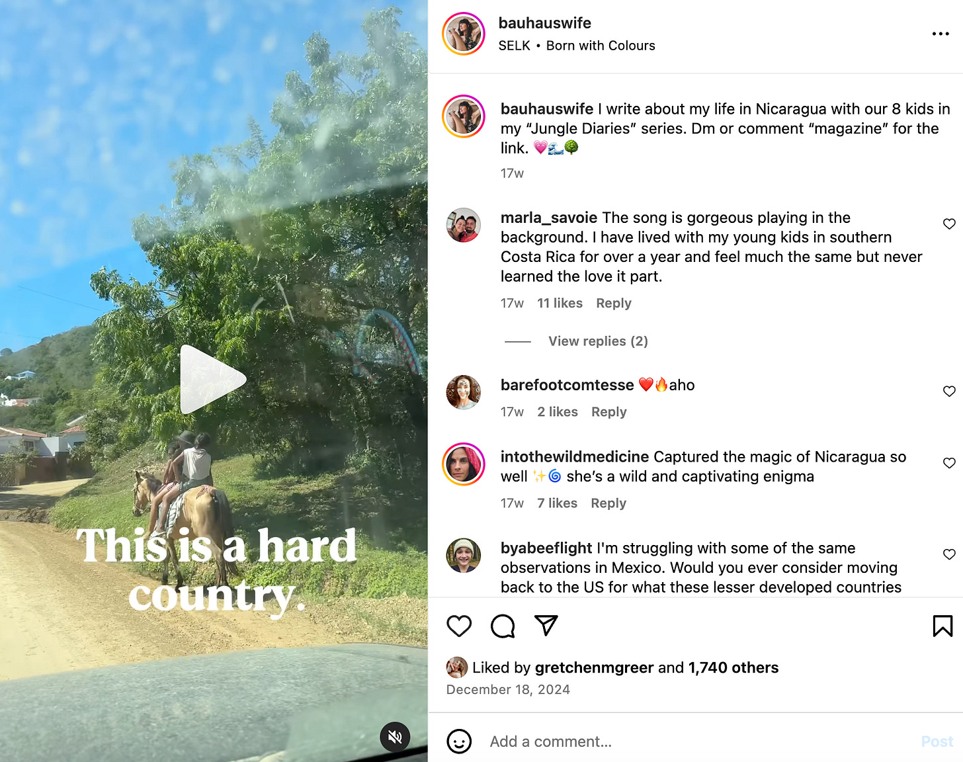Like the post with the heart icon

click(459, 626)
